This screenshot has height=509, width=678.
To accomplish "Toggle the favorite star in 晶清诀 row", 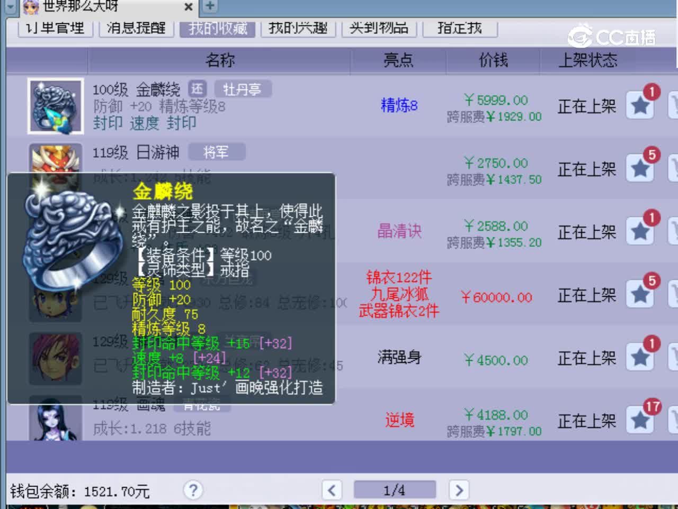I will tap(640, 231).
